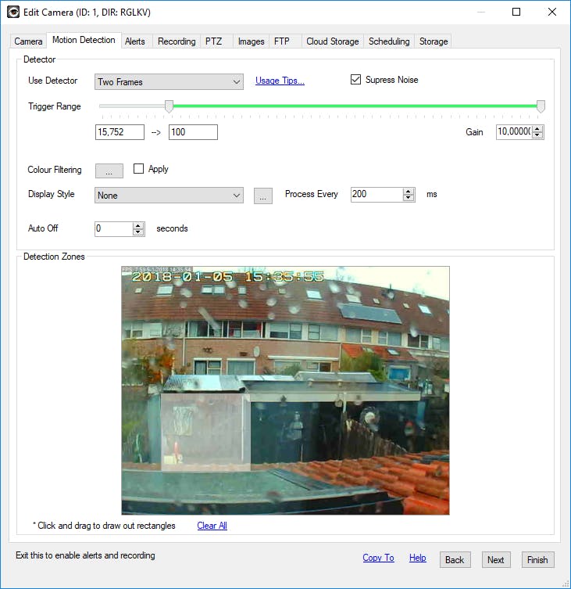This screenshot has width=571, height=589.
Task: Click the Finish button
Action: point(537,560)
